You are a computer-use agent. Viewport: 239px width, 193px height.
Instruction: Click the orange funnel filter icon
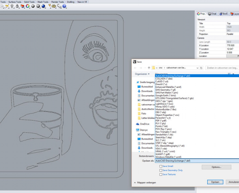pos(50,6)
